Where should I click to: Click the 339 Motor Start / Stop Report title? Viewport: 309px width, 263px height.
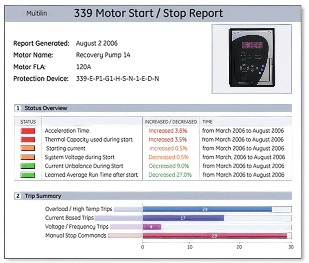pos(148,13)
